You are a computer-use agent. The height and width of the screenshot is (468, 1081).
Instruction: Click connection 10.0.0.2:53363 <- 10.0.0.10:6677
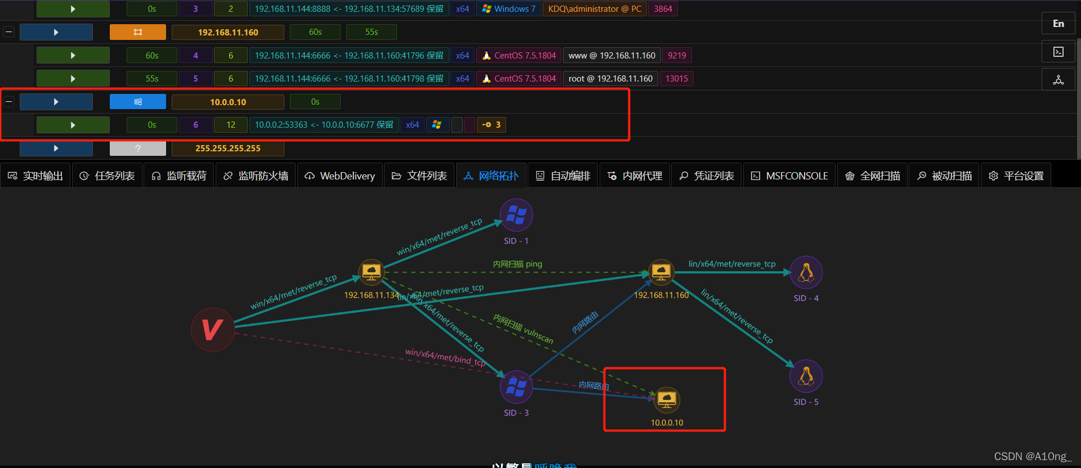click(324, 125)
